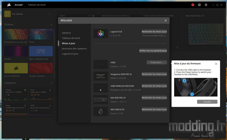227x140 pixels.
Task: Click Vérifier tous les périphériques button
Action: (x=153, y=51)
